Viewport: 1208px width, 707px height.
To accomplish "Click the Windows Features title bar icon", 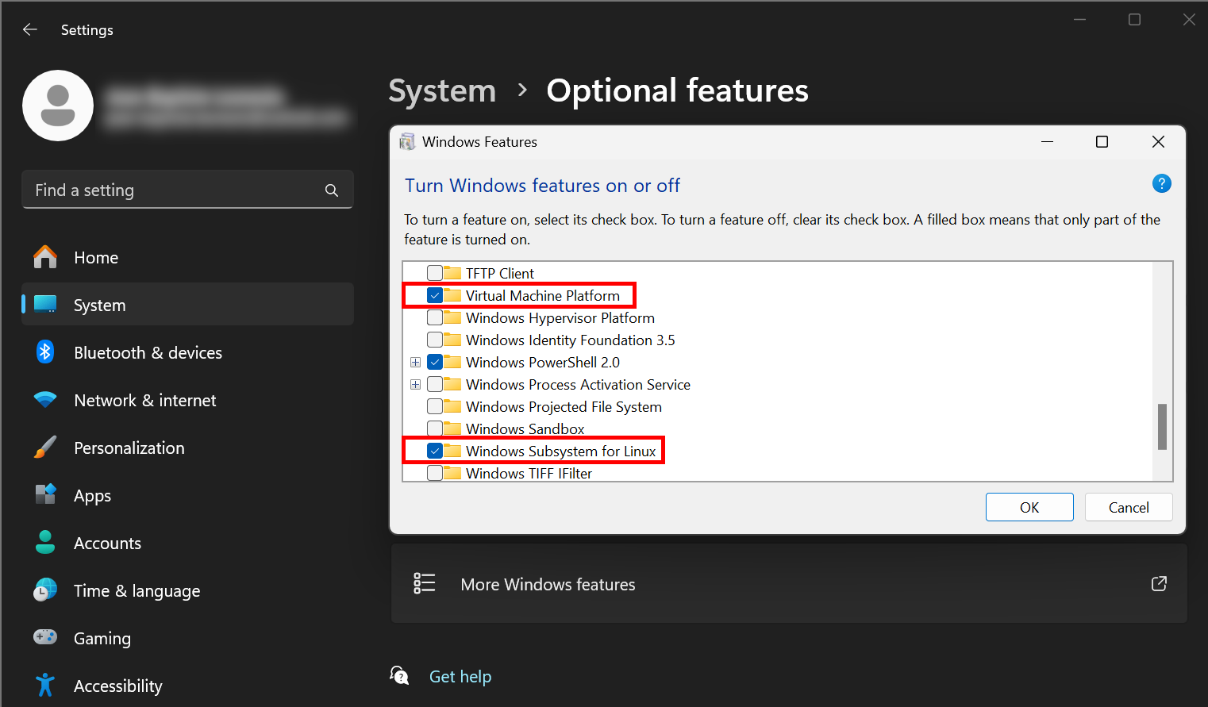I will point(407,142).
